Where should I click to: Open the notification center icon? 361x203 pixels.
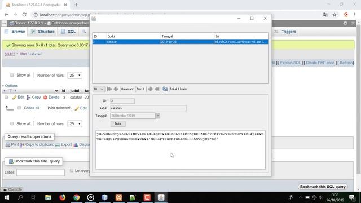(352, 197)
